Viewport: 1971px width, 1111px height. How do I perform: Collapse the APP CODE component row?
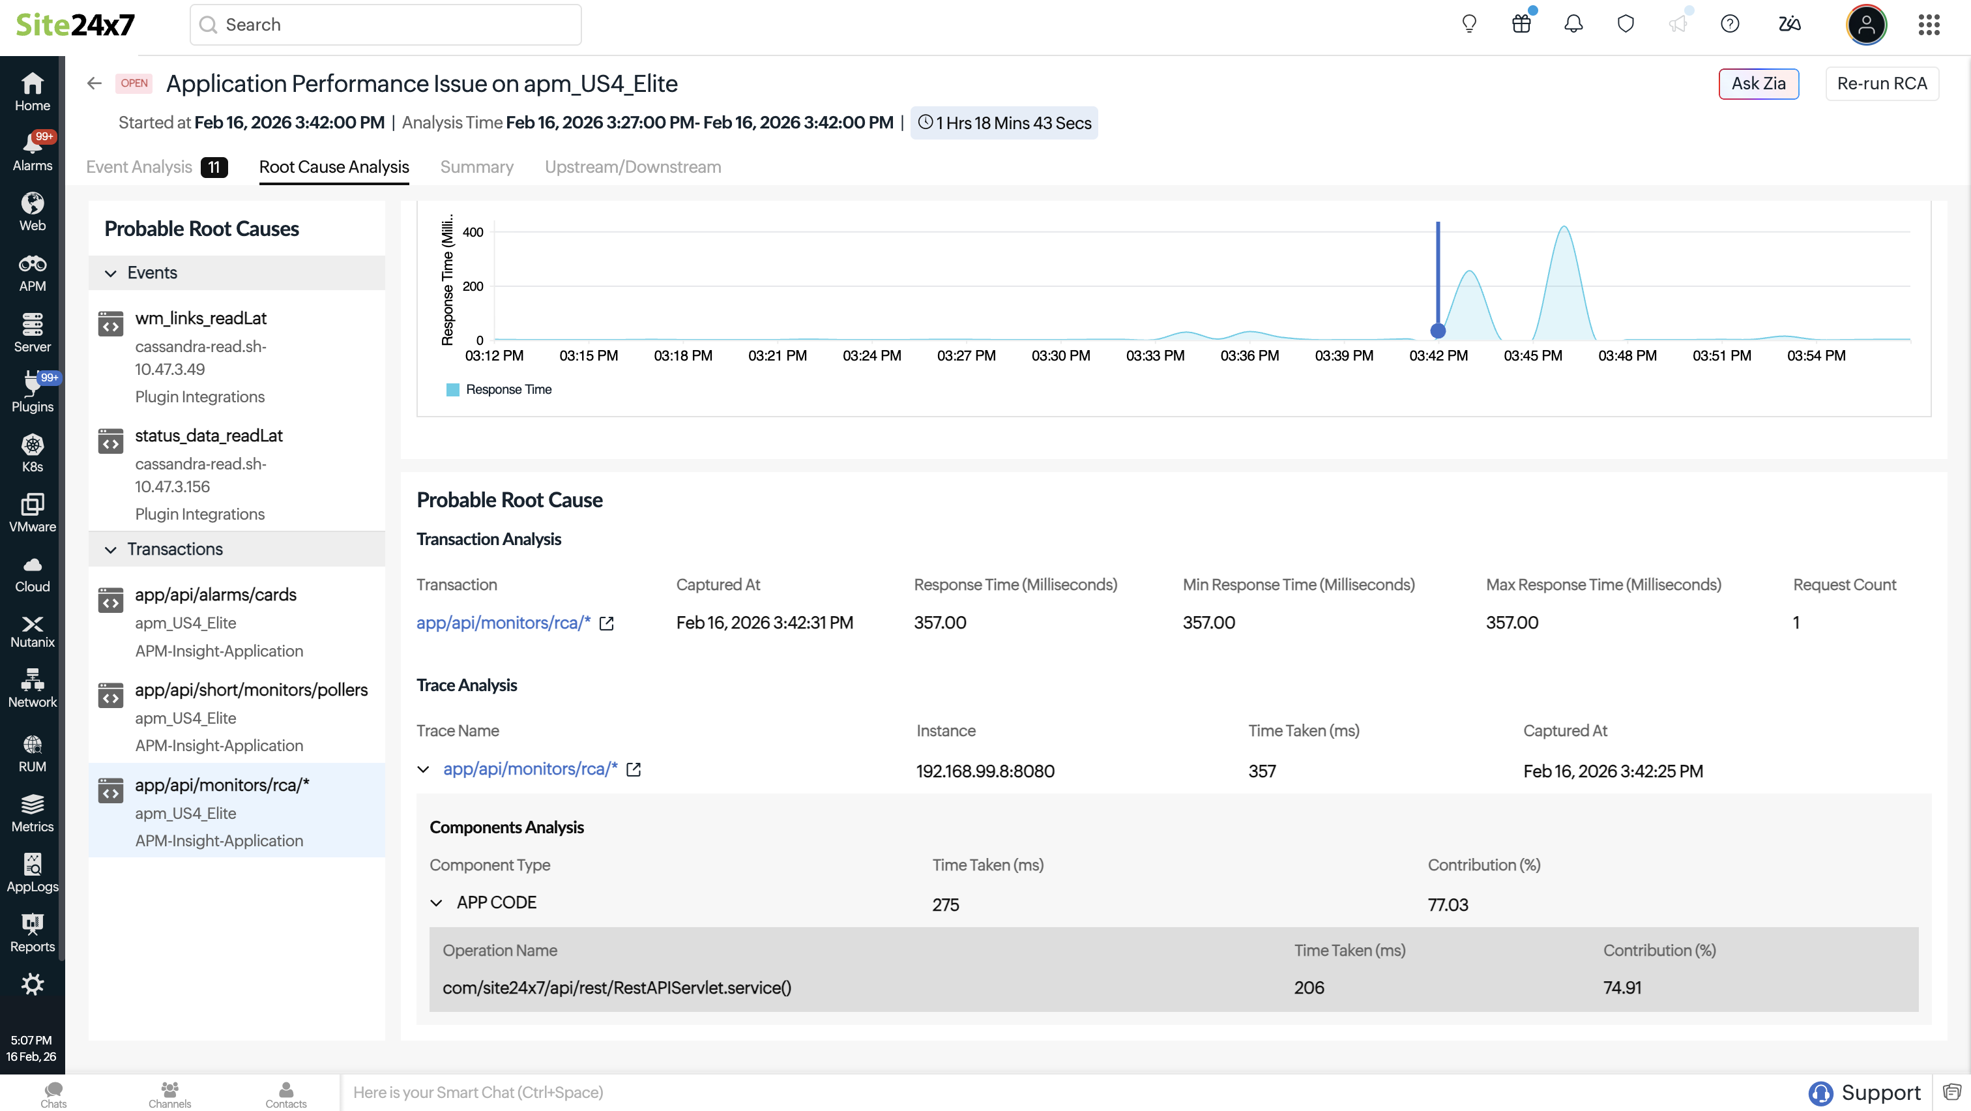coord(436,903)
